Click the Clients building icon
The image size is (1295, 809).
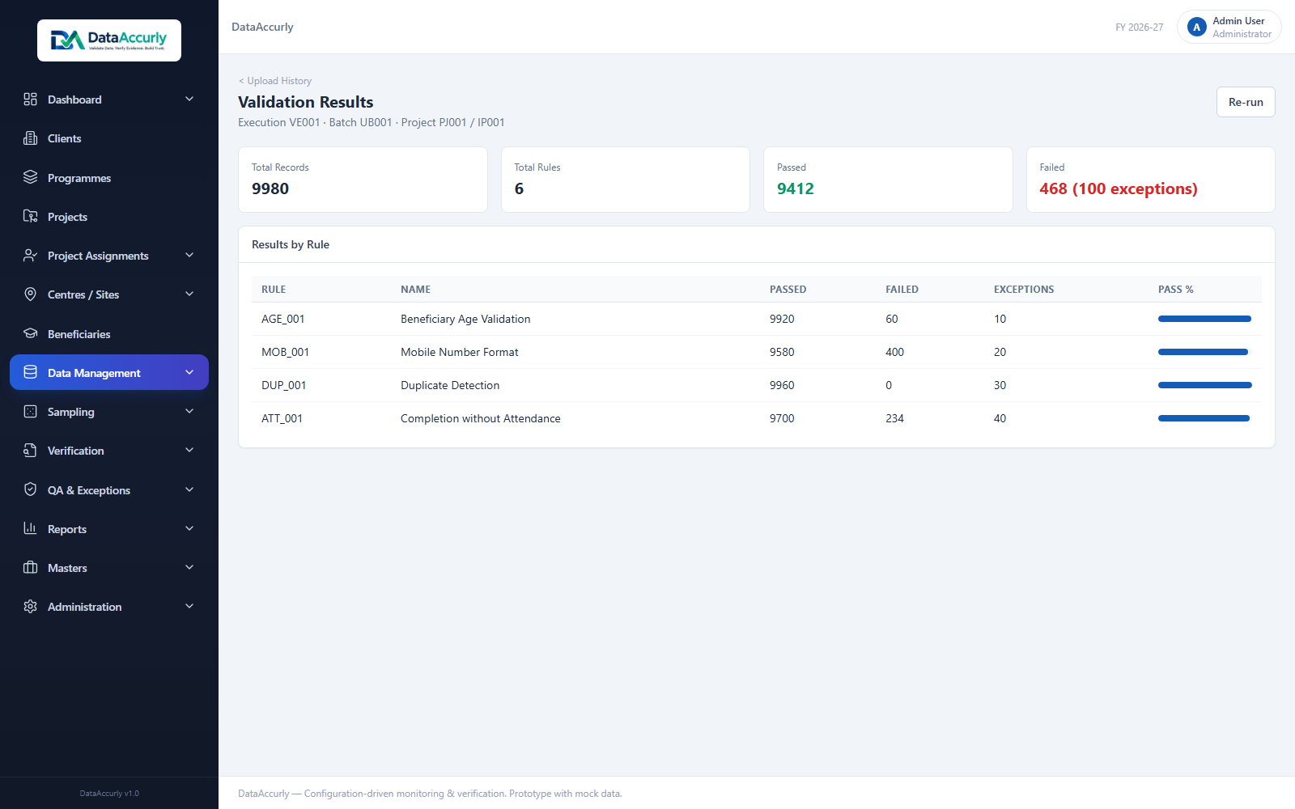[x=30, y=138]
